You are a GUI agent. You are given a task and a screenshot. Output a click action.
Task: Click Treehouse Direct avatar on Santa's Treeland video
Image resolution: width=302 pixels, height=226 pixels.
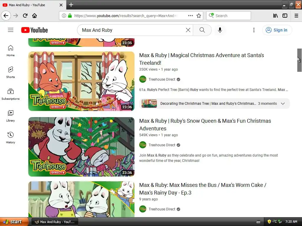click(143, 79)
